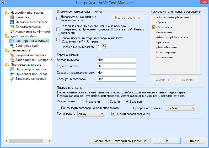Open Приоритет процессов page
This screenshot has width=209, height=148.
31,74
